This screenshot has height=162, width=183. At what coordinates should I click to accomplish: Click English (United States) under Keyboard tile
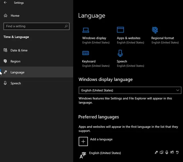[96, 66]
